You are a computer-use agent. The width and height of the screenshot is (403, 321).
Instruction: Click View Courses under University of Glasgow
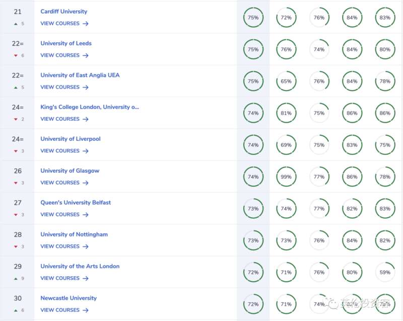[60, 183]
